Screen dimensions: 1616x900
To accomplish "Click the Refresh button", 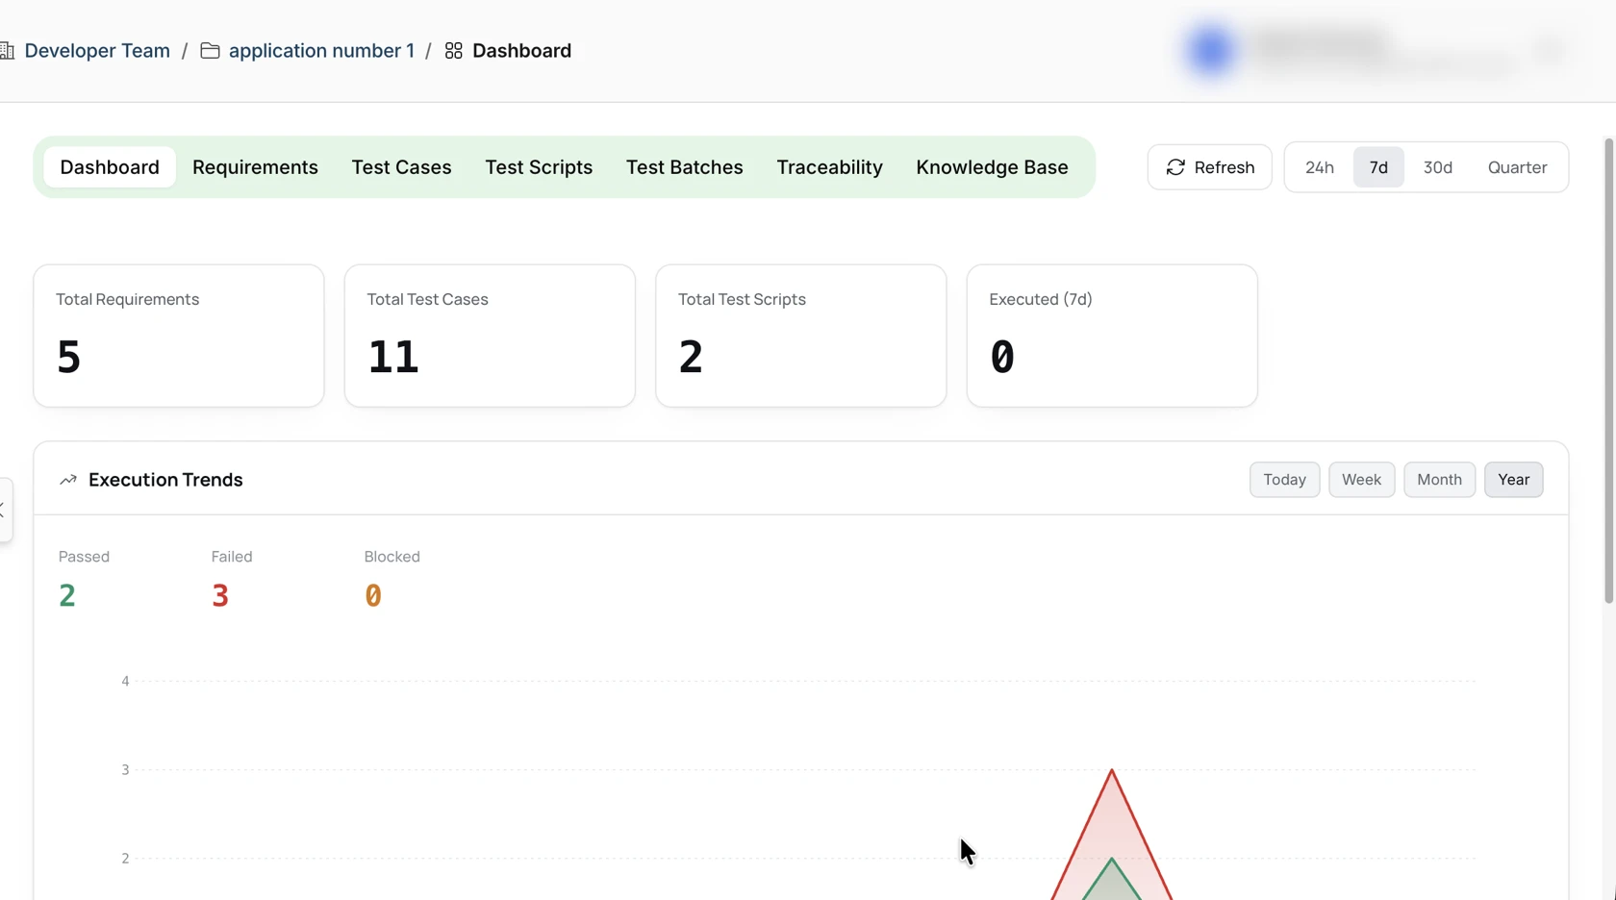I will 1209,167.
